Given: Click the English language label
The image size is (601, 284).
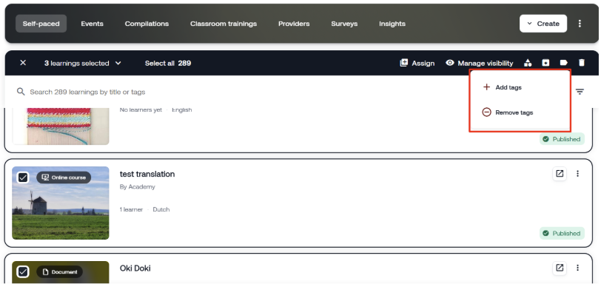Looking at the screenshot, I should click(x=181, y=110).
